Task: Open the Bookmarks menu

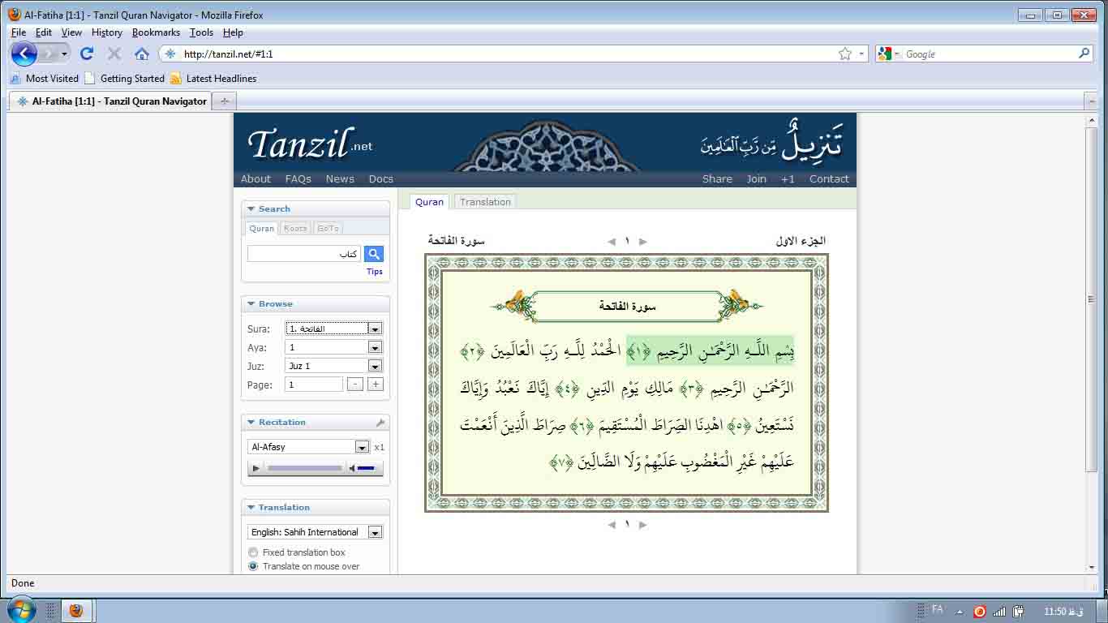Action: tap(156, 32)
